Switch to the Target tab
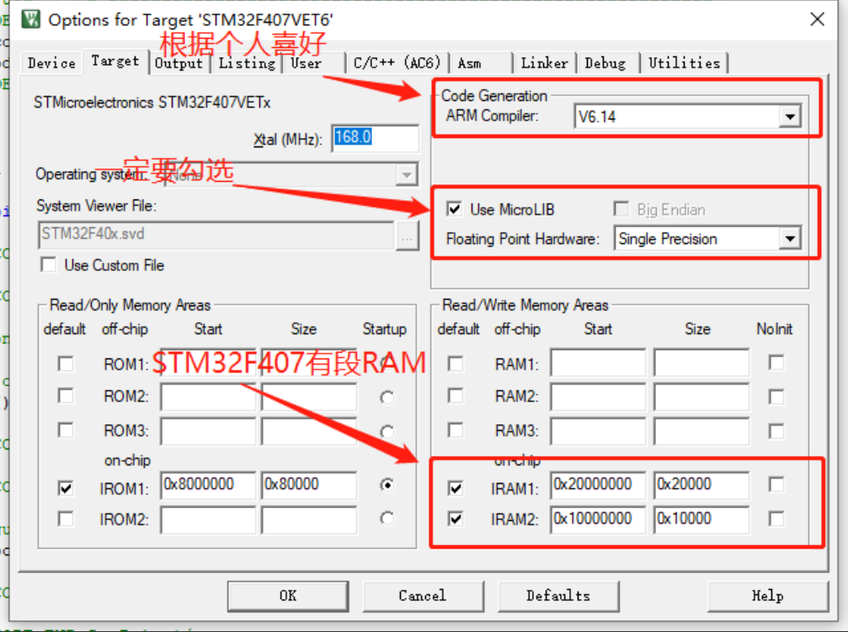The height and width of the screenshot is (632, 848). click(115, 61)
